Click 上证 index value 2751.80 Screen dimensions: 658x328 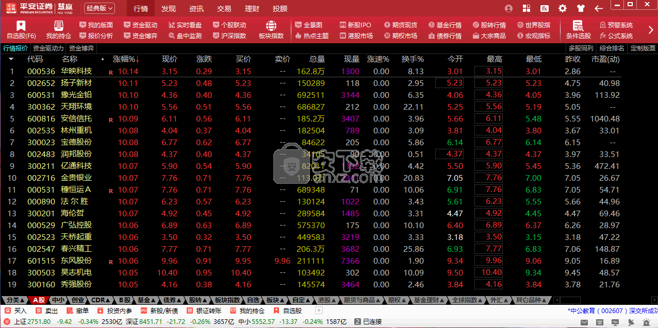click(40, 322)
